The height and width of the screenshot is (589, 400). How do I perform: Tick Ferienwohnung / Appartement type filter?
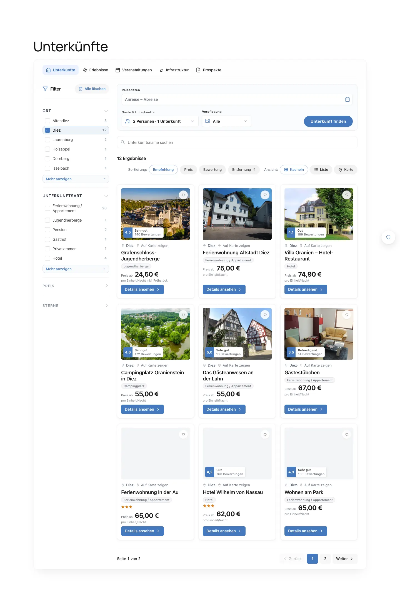(x=47, y=208)
